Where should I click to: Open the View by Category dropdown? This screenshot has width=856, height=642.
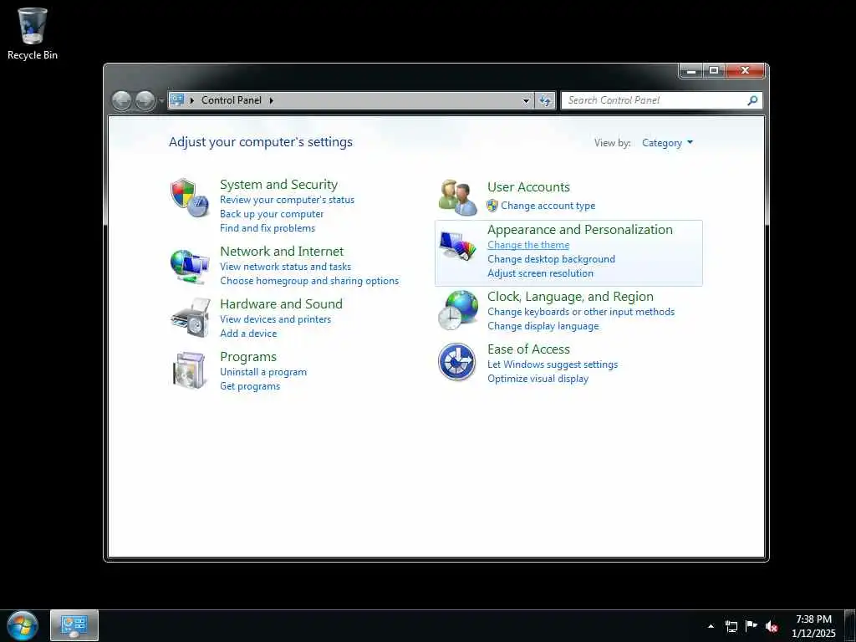pyautogui.click(x=667, y=143)
